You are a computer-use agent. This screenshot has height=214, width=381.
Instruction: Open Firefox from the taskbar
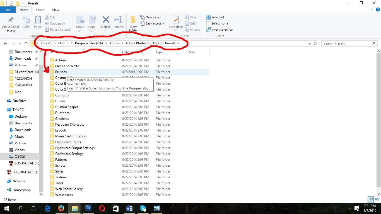pyautogui.click(x=61, y=208)
